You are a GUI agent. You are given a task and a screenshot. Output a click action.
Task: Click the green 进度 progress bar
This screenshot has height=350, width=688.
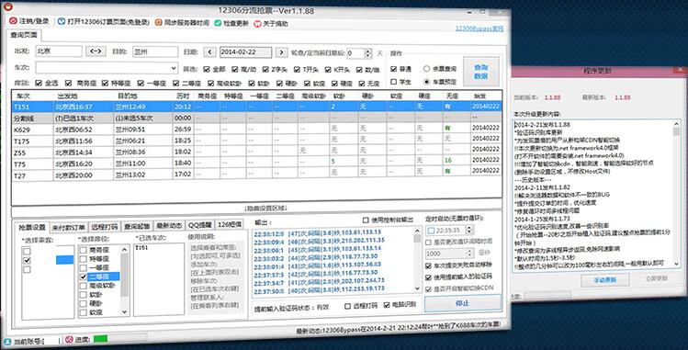pos(100,338)
